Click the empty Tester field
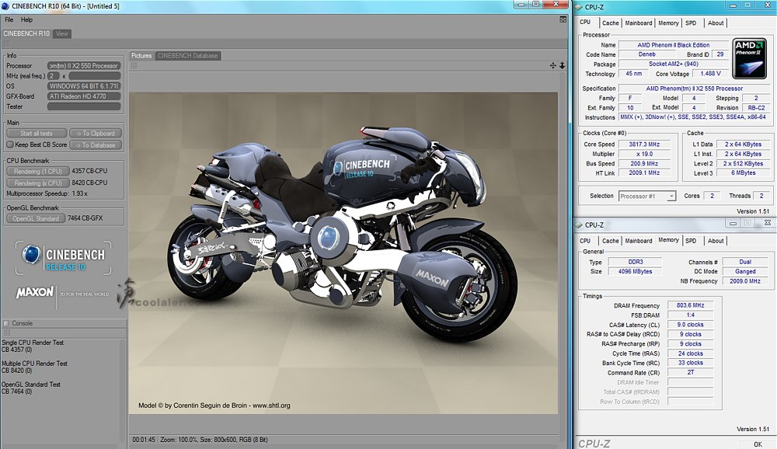 click(84, 106)
